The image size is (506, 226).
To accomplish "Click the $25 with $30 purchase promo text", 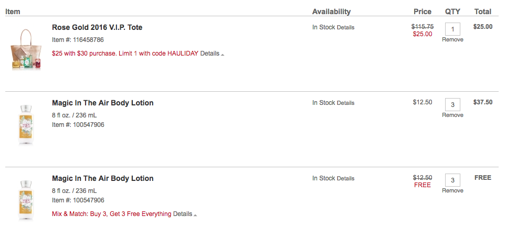I will pyautogui.click(x=125, y=53).
